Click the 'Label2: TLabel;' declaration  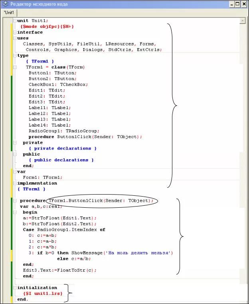click(x=50, y=114)
